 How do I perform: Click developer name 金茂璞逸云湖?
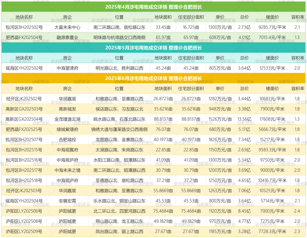[x=67, y=119]
